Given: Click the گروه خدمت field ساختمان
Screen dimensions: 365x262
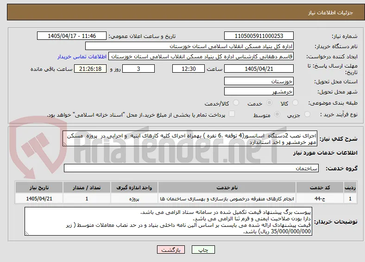Looking at the screenshot, I should [191, 168].
